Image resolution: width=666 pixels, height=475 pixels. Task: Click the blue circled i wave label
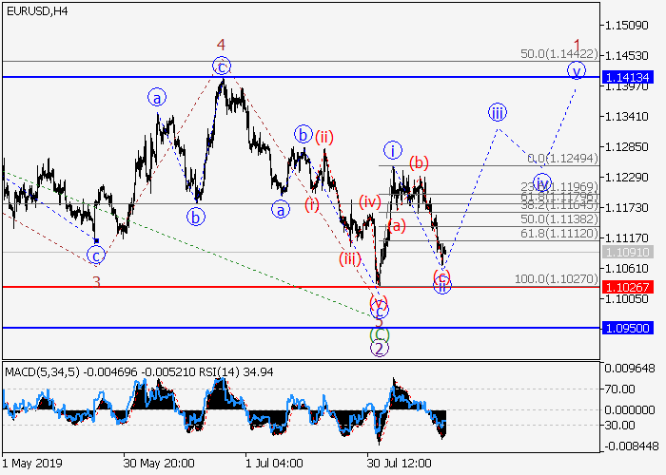click(x=392, y=150)
